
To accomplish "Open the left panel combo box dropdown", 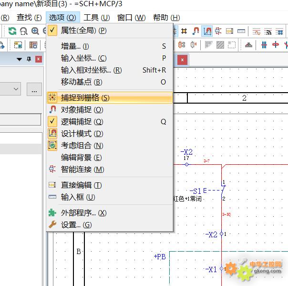I will [16, 89].
